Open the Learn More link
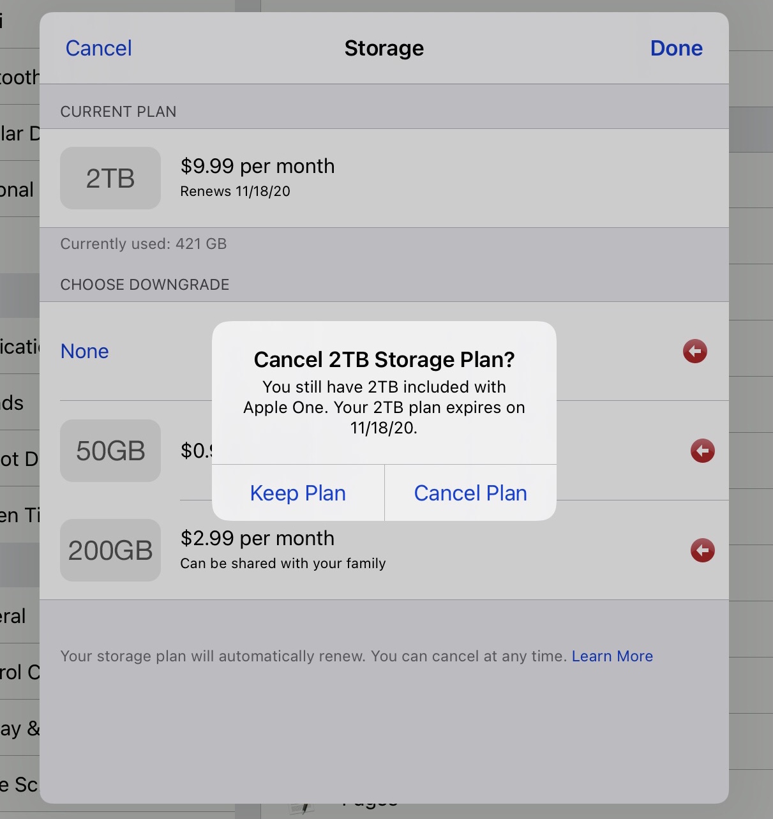Screen dimensions: 773x819 coord(612,656)
